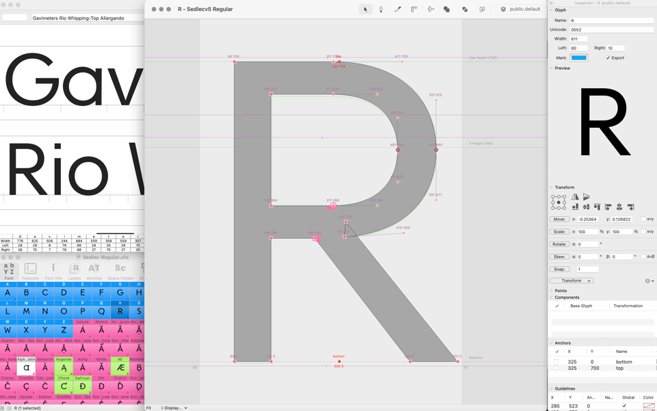
Task: Select the arrow editing tool
Action: [x=365, y=10]
